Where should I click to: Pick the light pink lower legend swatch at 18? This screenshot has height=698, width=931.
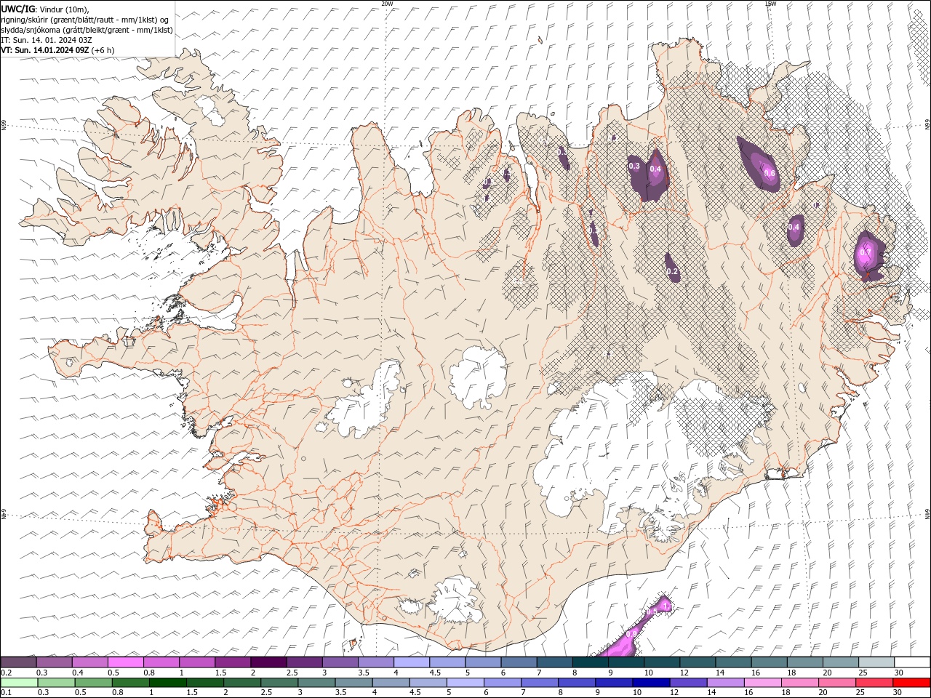point(799,683)
